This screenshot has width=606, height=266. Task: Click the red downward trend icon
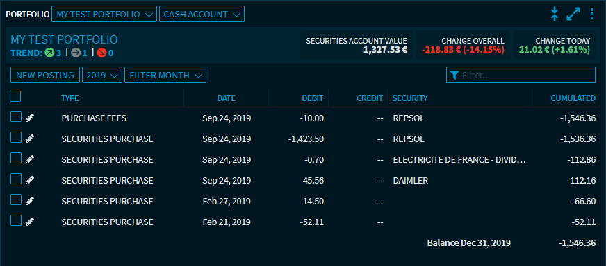101,53
